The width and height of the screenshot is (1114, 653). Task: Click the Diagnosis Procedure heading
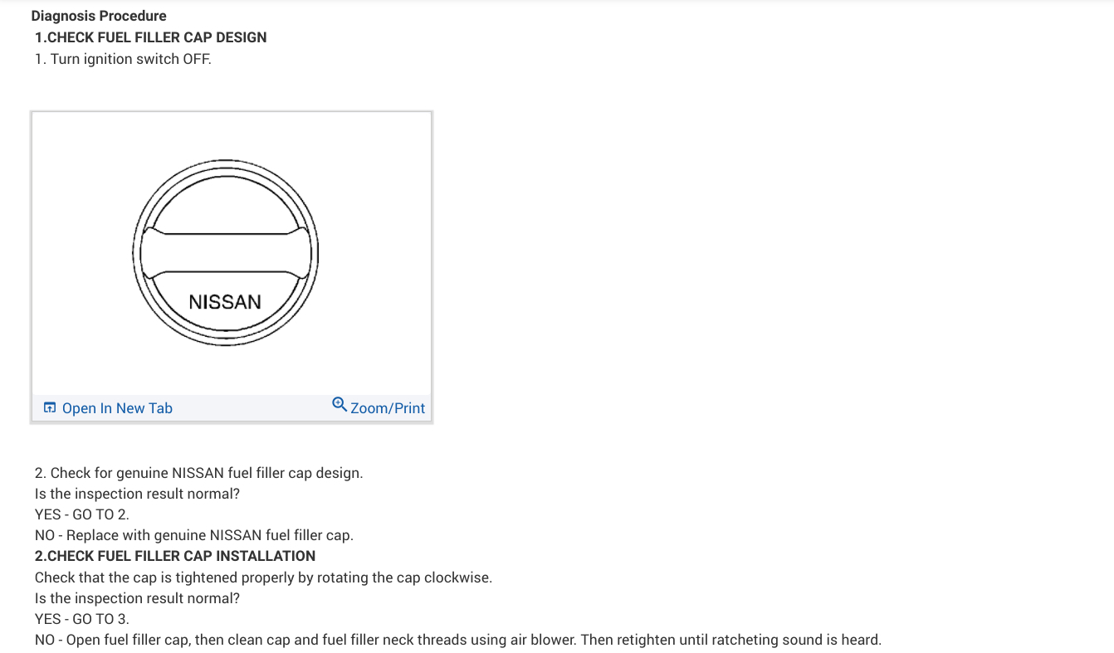tap(99, 16)
